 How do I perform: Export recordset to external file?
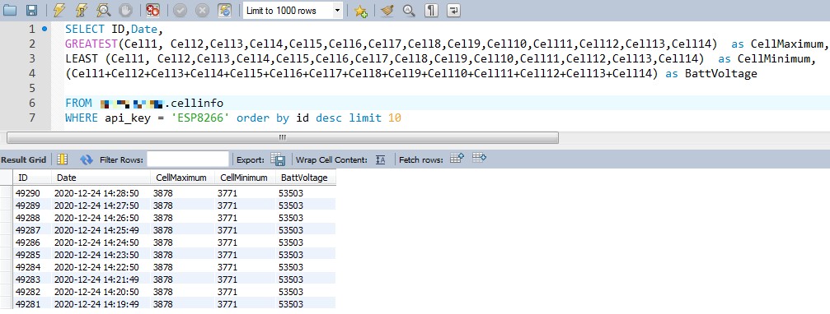(278, 159)
